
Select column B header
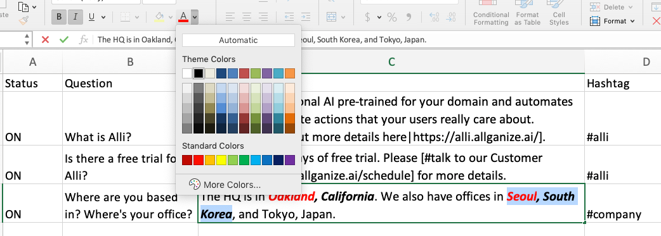[130, 62]
